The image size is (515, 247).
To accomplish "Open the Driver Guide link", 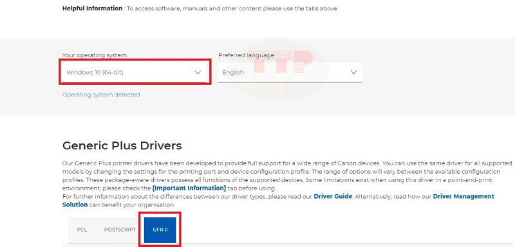I will [333, 196].
